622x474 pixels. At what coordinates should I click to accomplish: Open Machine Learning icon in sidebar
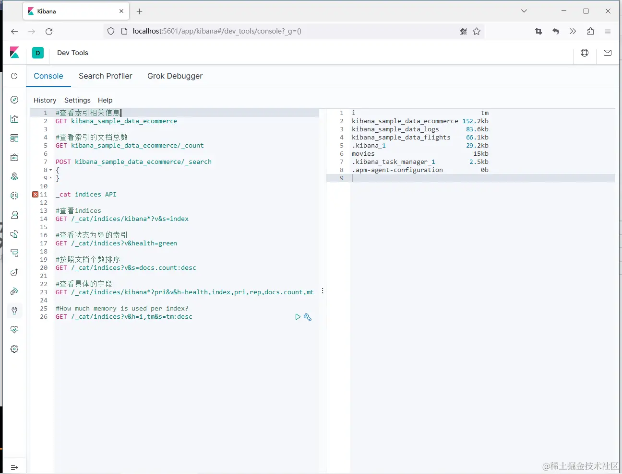point(14,196)
